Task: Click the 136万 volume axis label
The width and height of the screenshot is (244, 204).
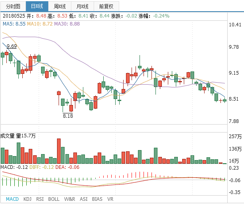Action: 235,149
